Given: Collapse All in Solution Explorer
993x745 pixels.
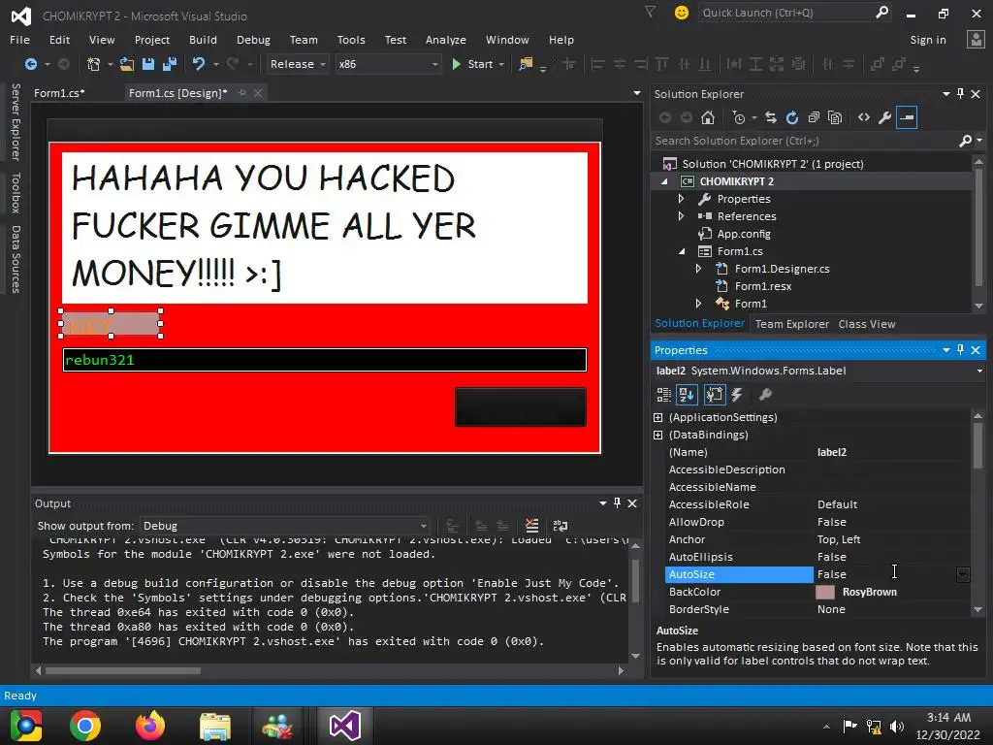Looking at the screenshot, I should tap(814, 117).
